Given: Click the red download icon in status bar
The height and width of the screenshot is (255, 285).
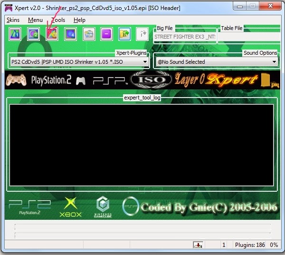Looking at the screenshot, I should click(198, 245).
